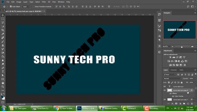
Task: Select the Blur tool
Action: point(3,60)
